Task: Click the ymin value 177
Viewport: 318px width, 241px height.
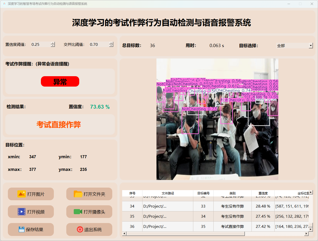Action: [83, 157]
